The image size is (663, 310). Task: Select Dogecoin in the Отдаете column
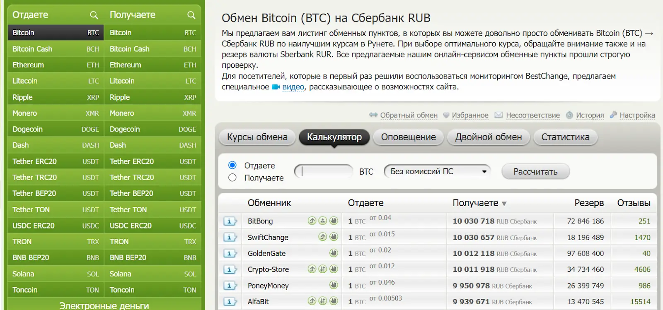tap(56, 129)
